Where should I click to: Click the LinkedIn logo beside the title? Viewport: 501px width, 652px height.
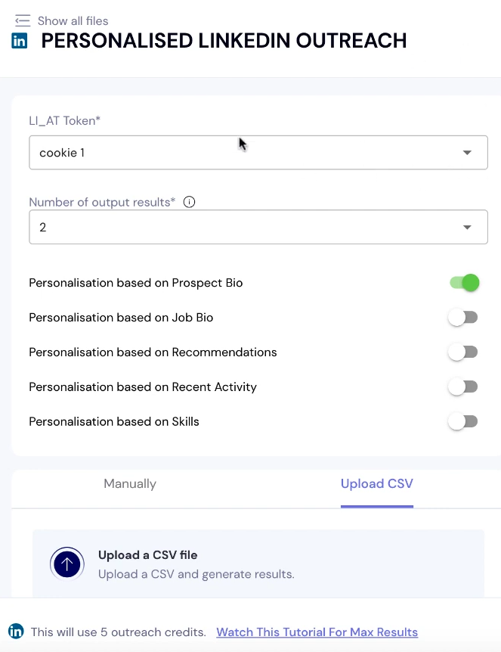19,41
